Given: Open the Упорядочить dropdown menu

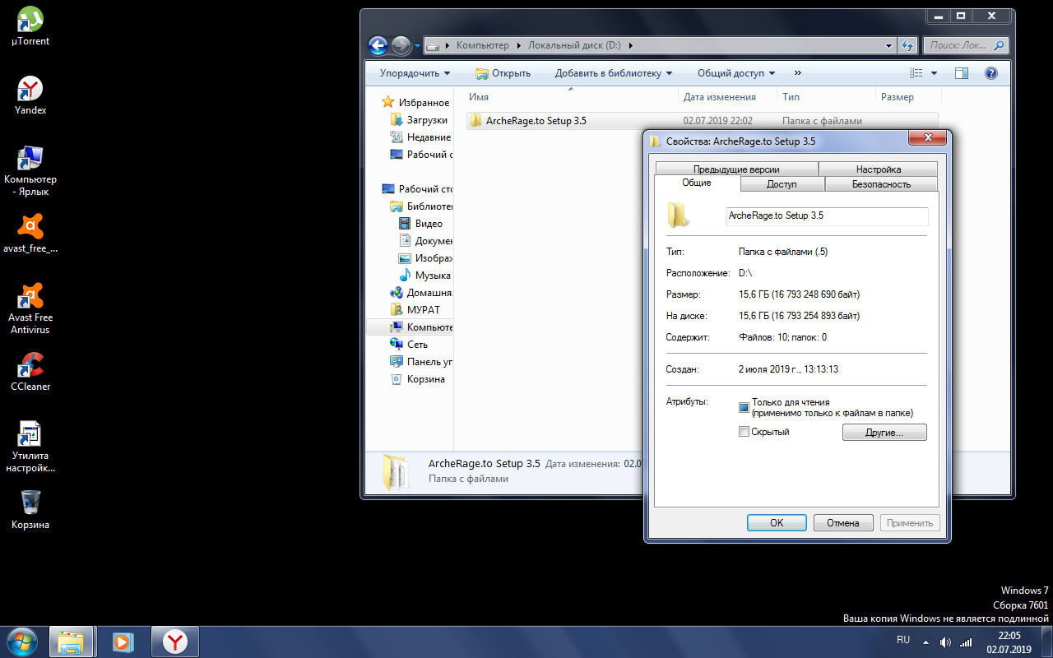Looking at the screenshot, I should click(x=415, y=73).
